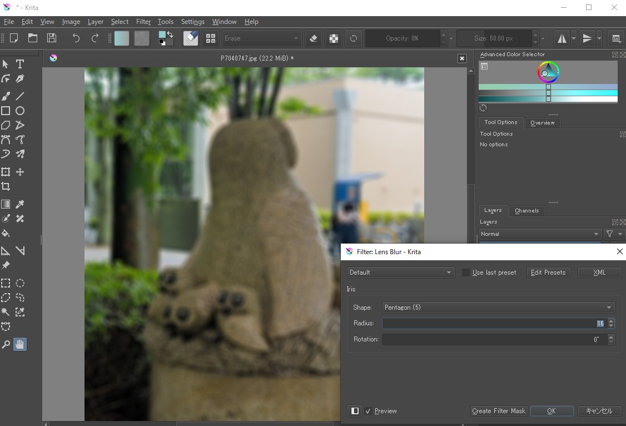The width and height of the screenshot is (626, 426).
Task: Open the File menu
Action: 9,22
